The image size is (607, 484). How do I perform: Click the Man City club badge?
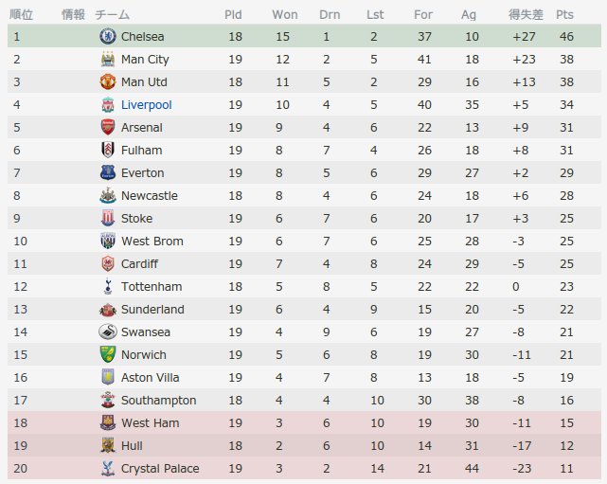[108, 60]
